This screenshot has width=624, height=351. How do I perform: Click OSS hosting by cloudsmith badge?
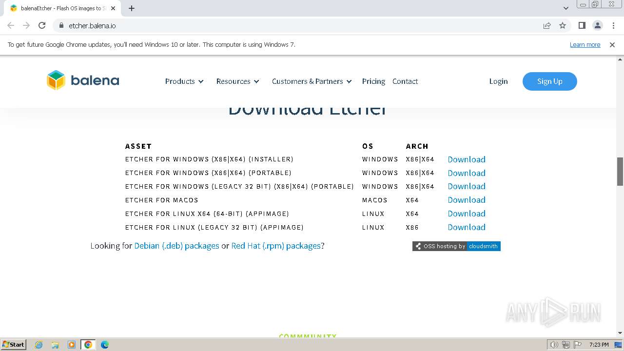click(x=456, y=246)
